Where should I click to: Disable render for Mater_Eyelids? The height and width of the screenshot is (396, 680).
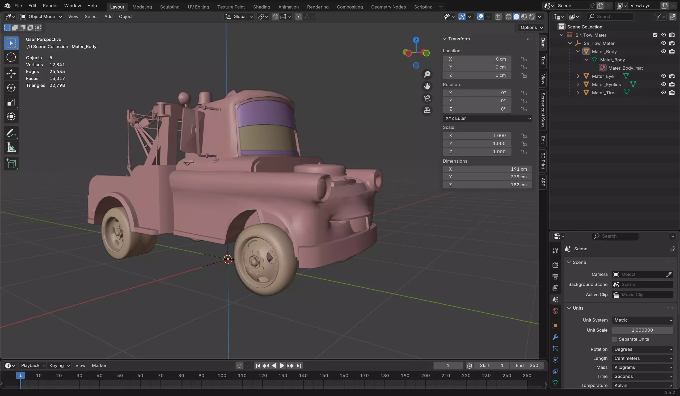pyautogui.click(x=672, y=85)
